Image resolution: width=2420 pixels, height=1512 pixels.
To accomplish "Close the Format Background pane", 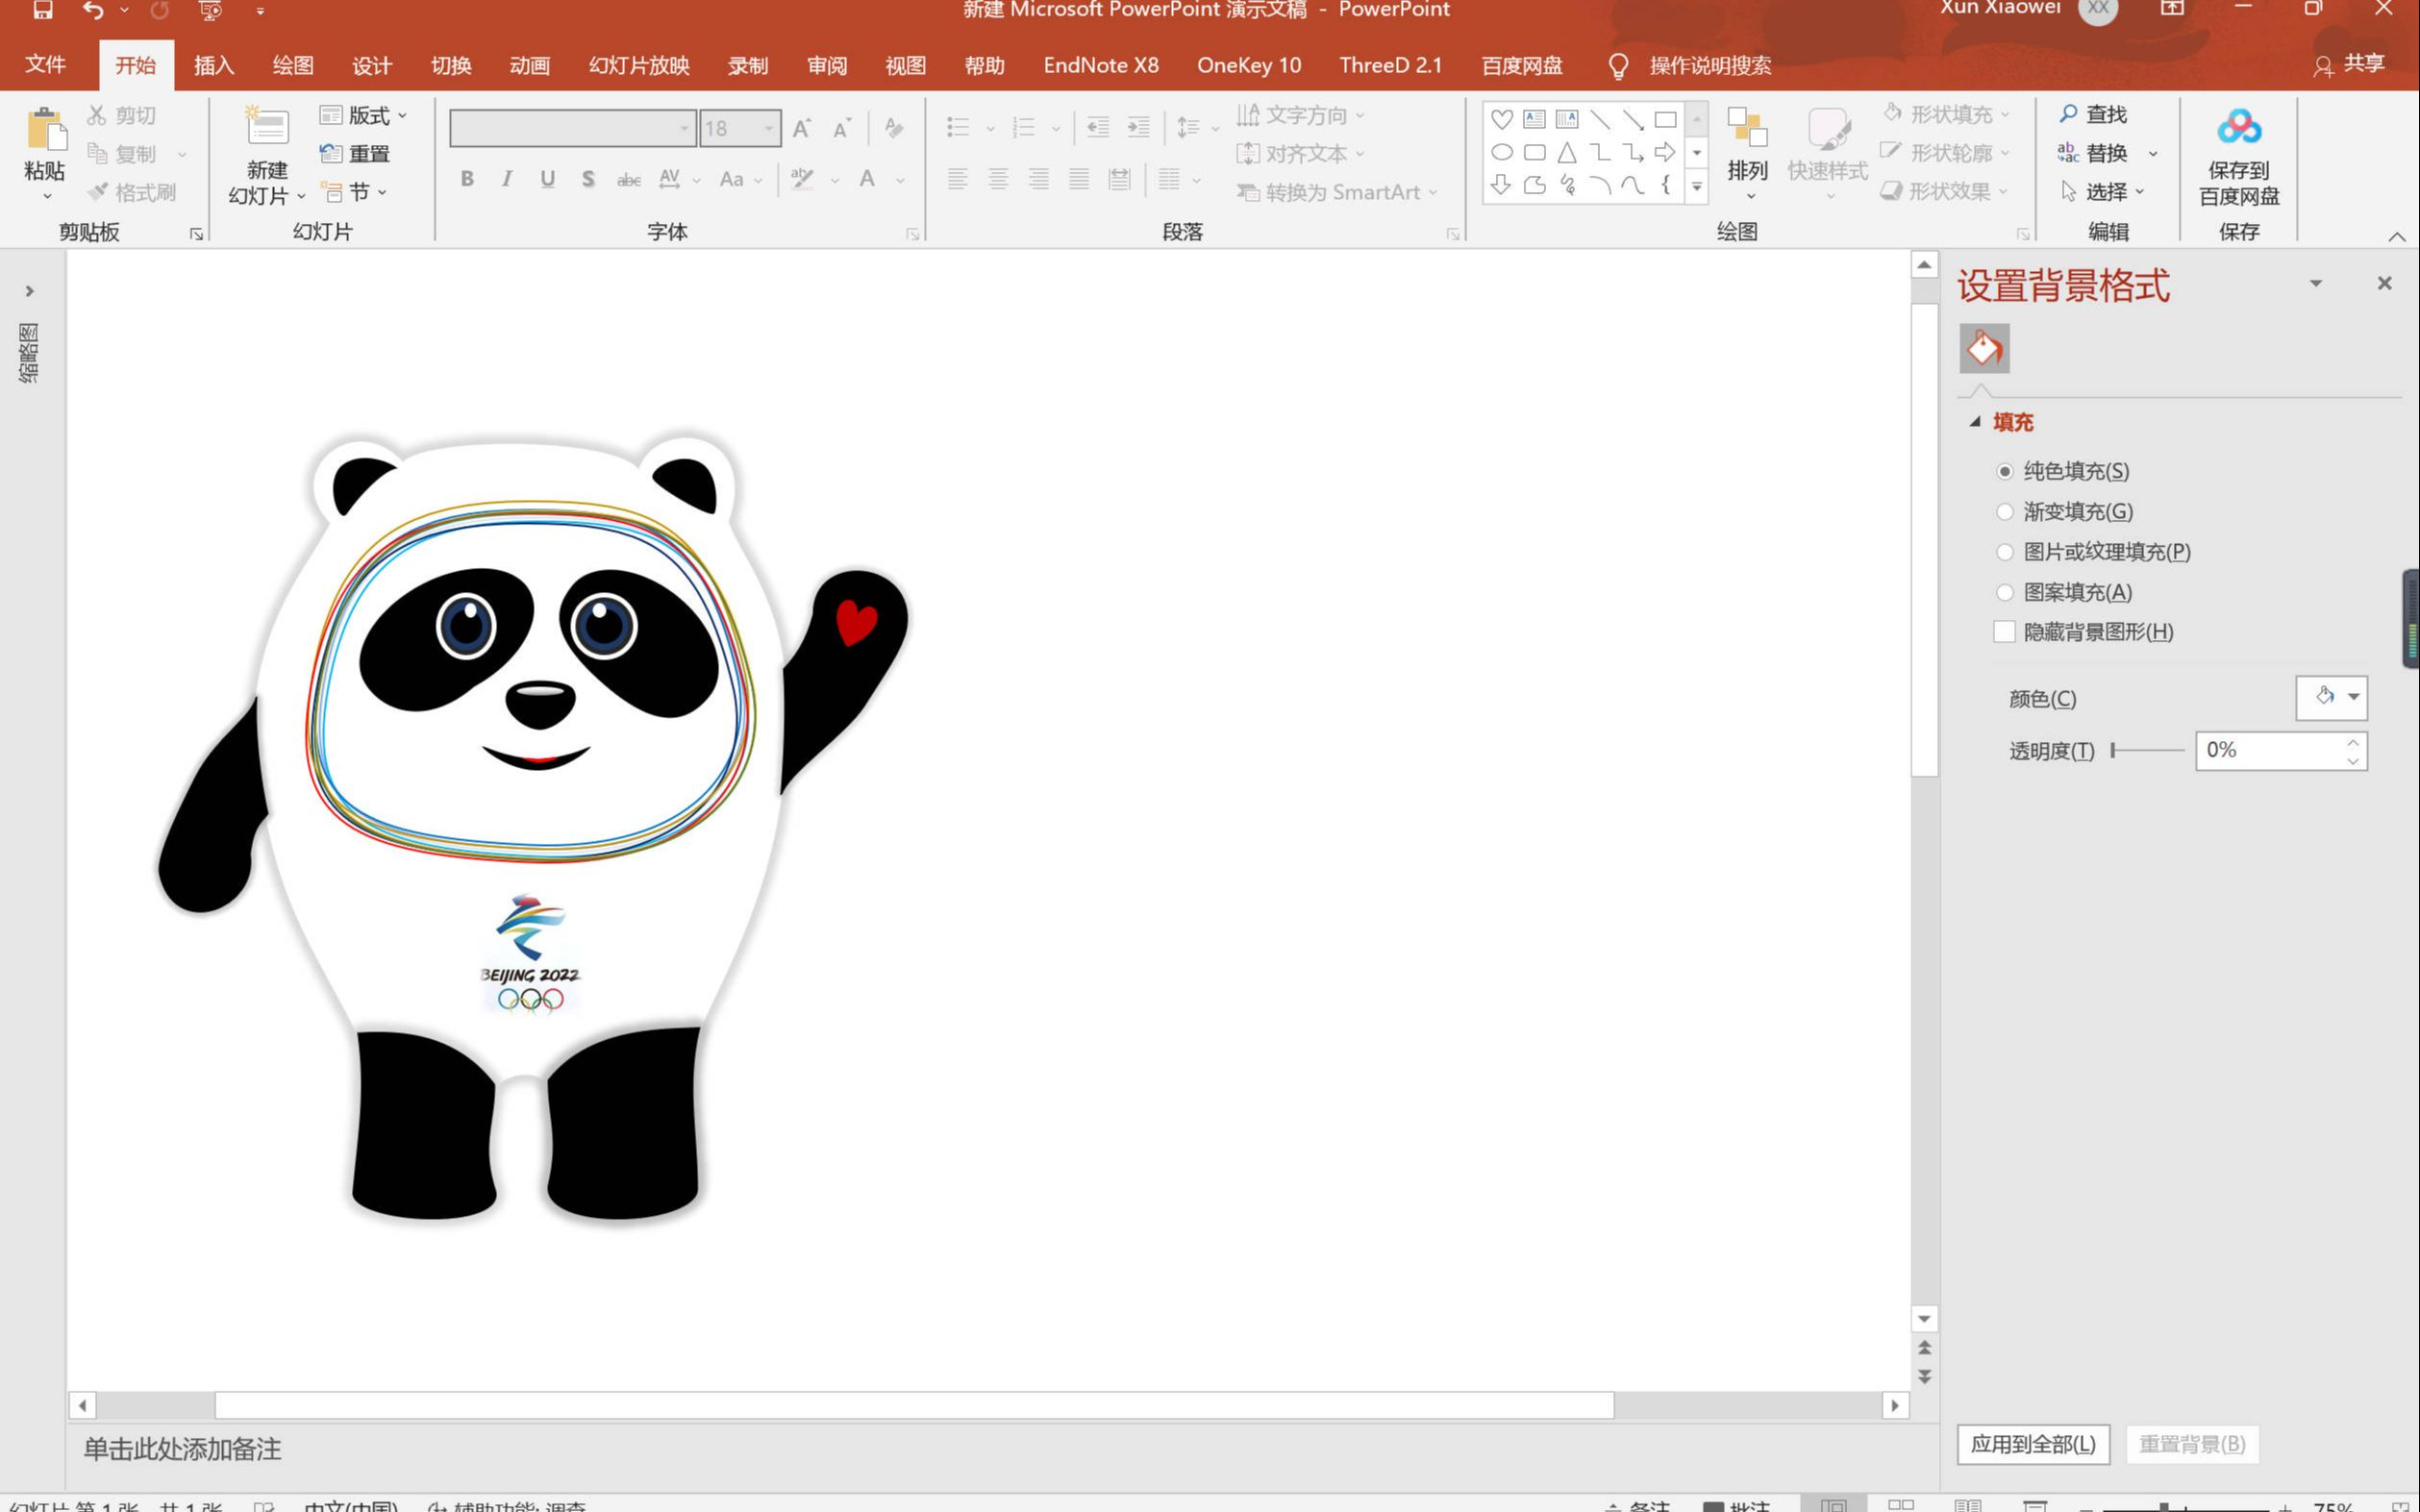I will [2384, 284].
